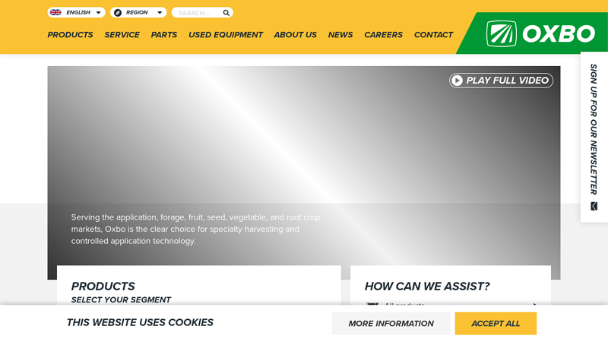Open the Parts menu item
Viewport: 608px width, 342px height.
(x=164, y=35)
